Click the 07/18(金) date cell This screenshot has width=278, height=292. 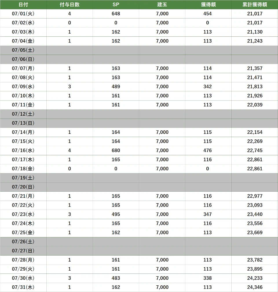point(23,169)
